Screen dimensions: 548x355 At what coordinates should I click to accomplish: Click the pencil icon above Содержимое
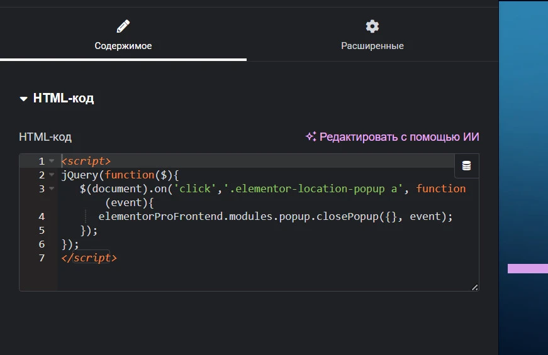(x=123, y=26)
